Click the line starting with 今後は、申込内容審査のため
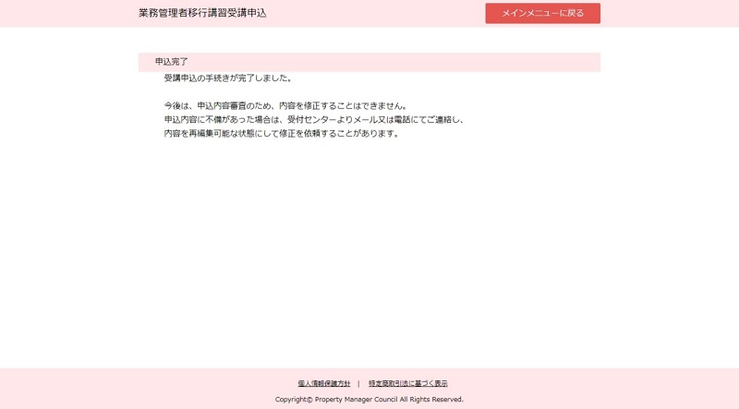739x409 pixels. tap(285, 106)
